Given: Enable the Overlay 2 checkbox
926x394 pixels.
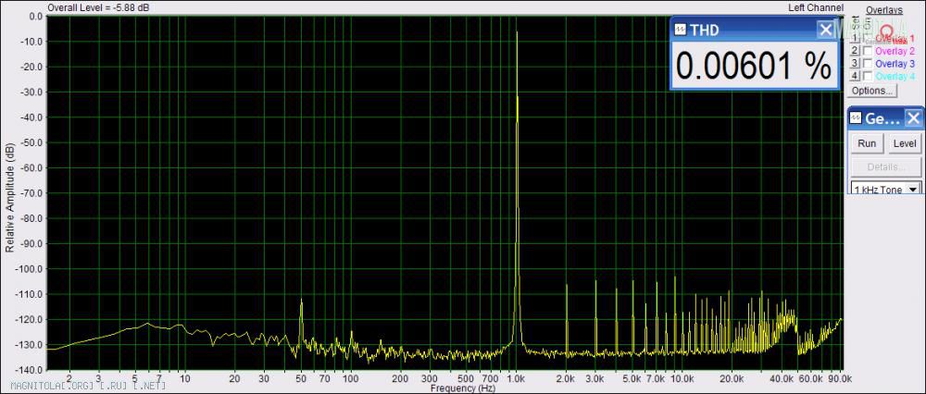Looking at the screenshot, I should pos(868,51).
